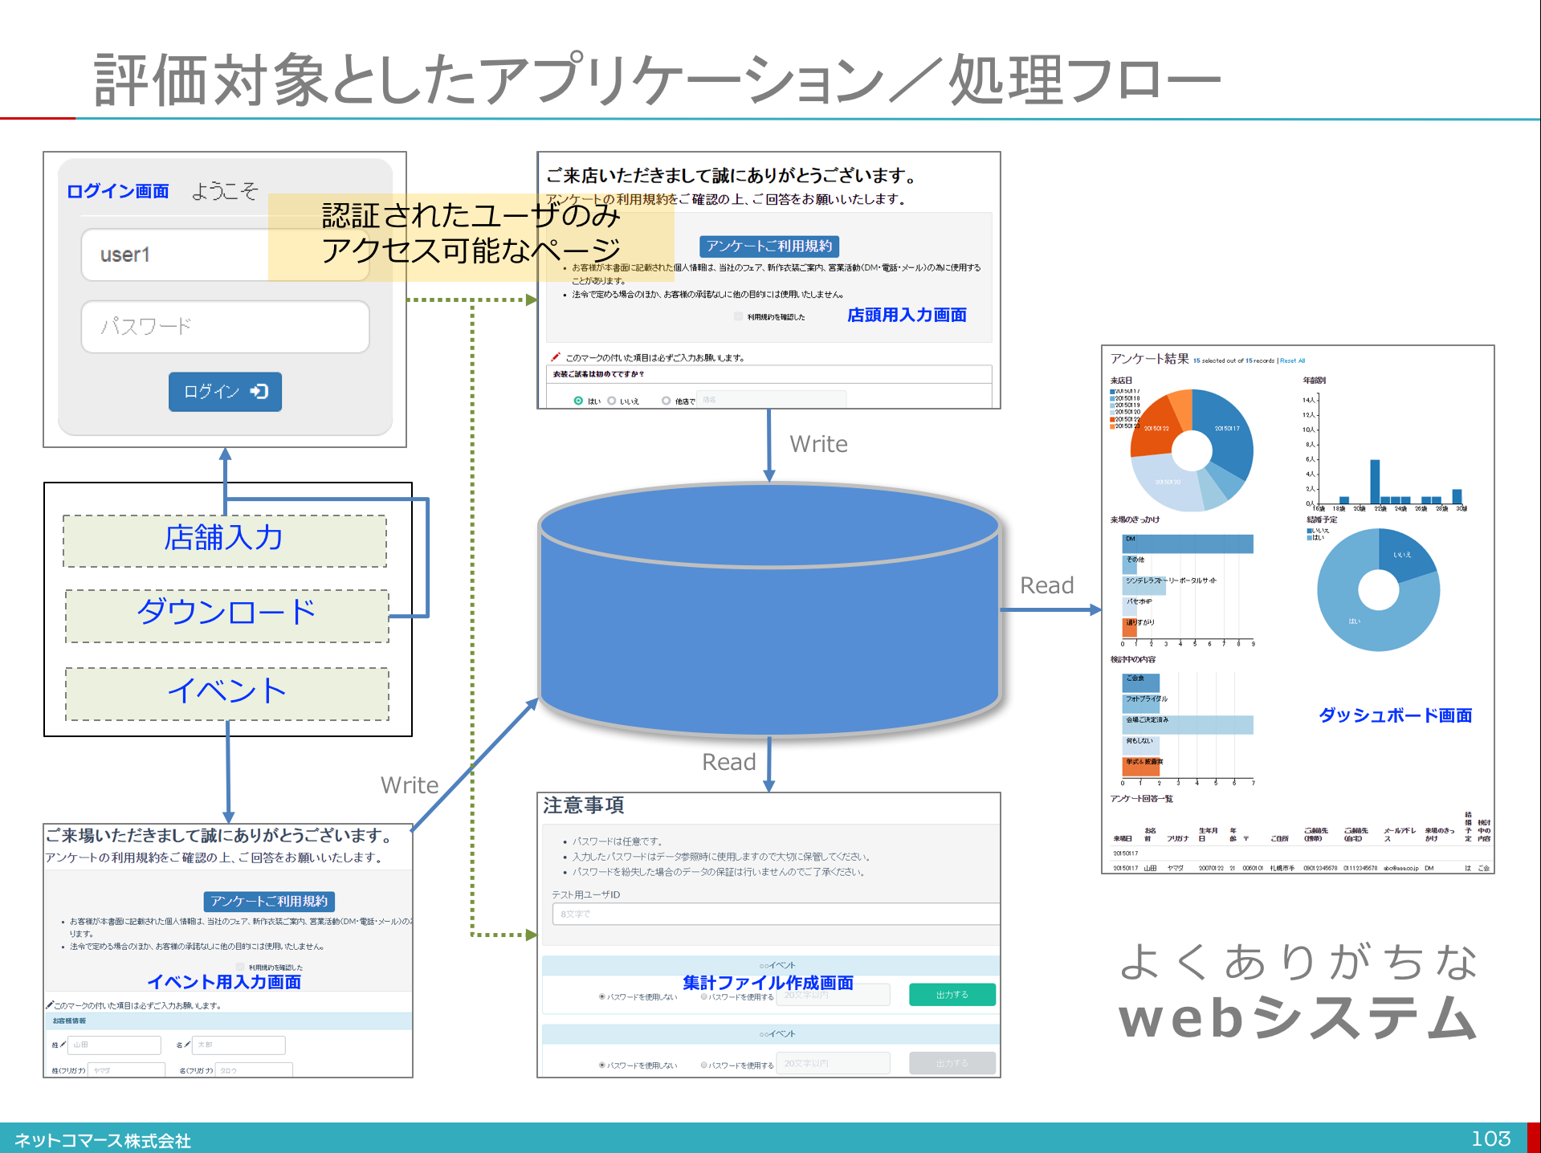The width and height of the screenshot is (1541, 1153).
Task: Click the 通りすがり orange bar
Action: (1129, 627)
